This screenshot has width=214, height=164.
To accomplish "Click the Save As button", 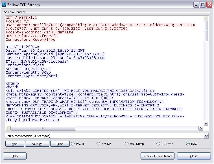I will pyautogui.click(x=37, y=144).
